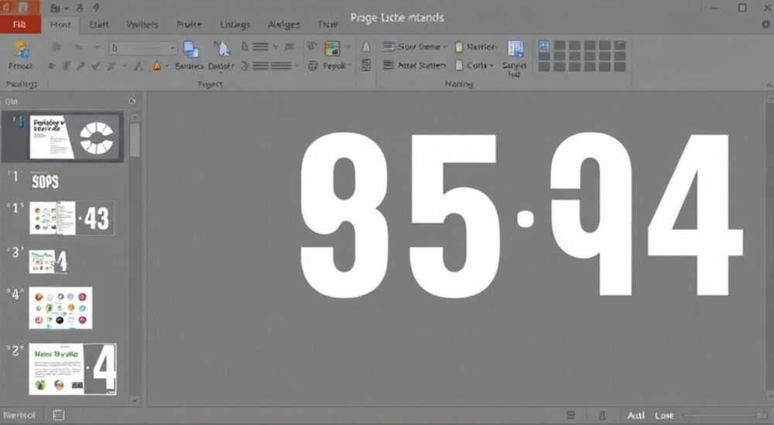Click the leftmost small icon below font box

pos(51,66)
